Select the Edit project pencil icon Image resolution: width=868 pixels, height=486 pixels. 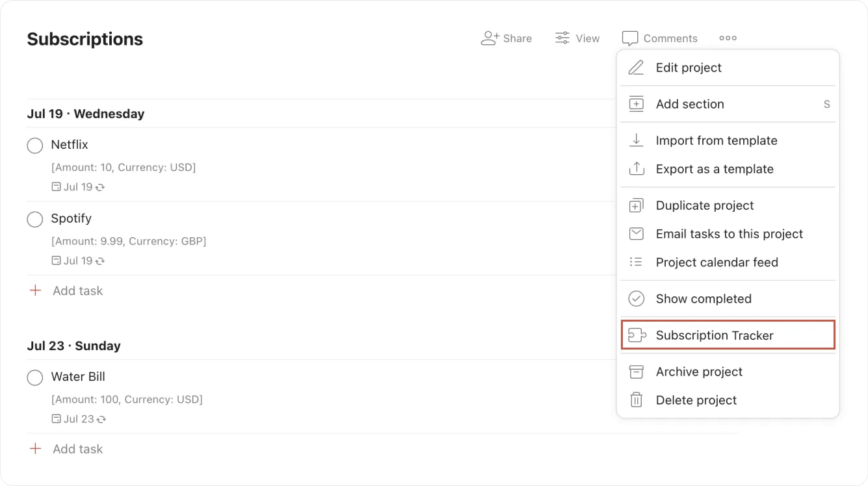point(636,67)
